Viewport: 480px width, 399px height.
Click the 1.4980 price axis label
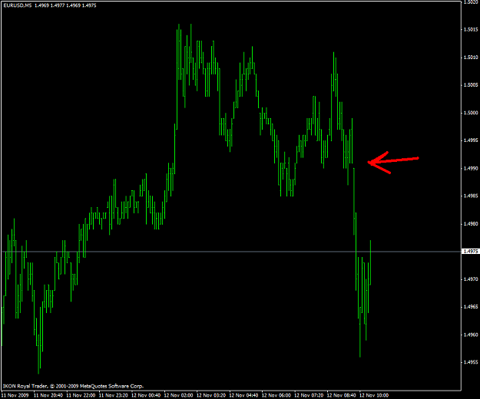(471, 223)
